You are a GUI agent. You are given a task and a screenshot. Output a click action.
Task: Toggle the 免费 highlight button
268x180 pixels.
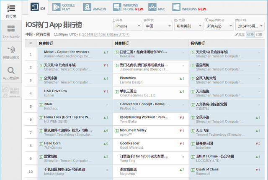pyautogui.click(x=250, y=35)
